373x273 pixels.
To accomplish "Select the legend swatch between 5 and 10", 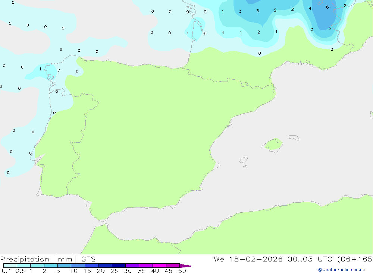I will pyautogui.click(x=64, y=266).
